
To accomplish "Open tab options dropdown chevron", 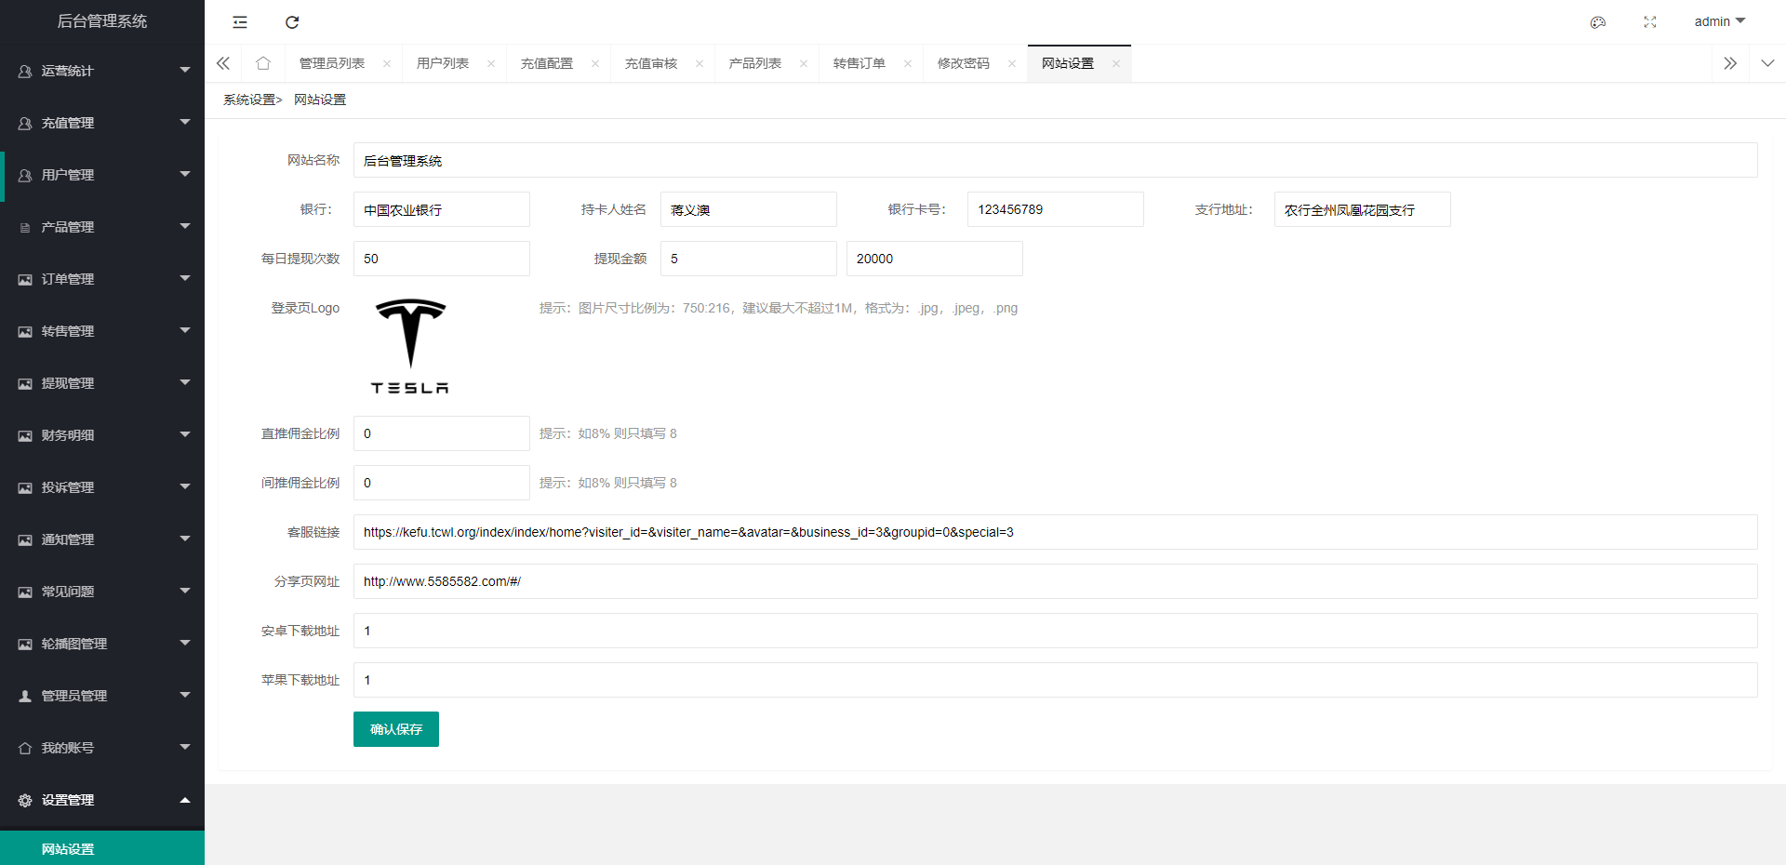I will click(1767, 63).
